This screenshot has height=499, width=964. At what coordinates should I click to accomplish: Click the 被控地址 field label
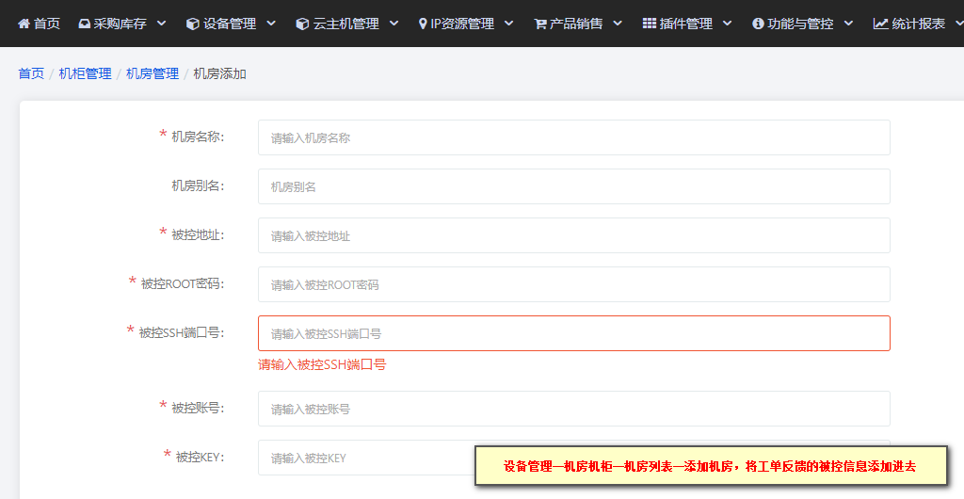198,234
